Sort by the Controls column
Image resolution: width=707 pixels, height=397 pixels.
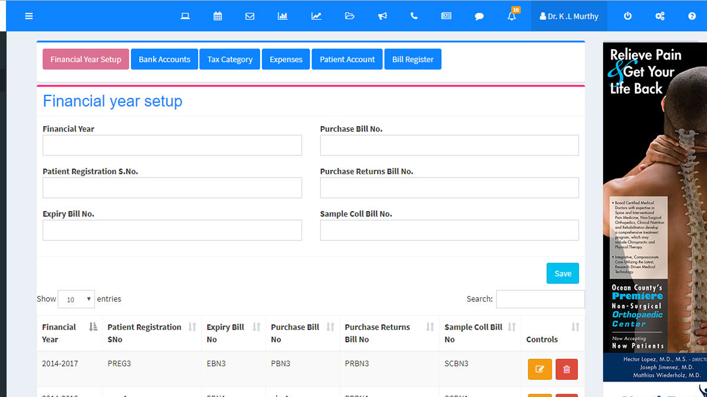[553, 333]
